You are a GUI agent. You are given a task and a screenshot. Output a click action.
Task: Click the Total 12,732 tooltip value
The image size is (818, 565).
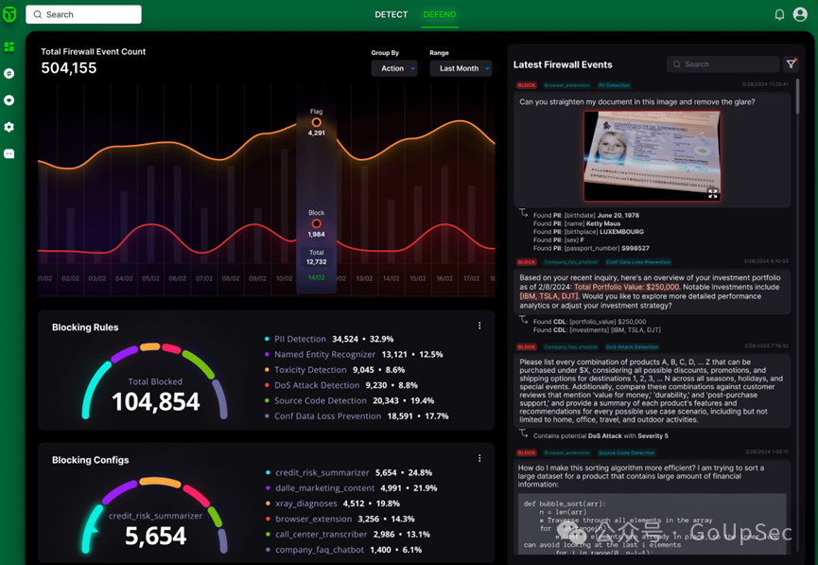pyautogui.click(x=316, y=261)
